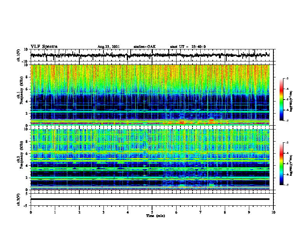Click the "0" time axis tick label
Screen dimensions: 308x238
[x=31, y=212]
